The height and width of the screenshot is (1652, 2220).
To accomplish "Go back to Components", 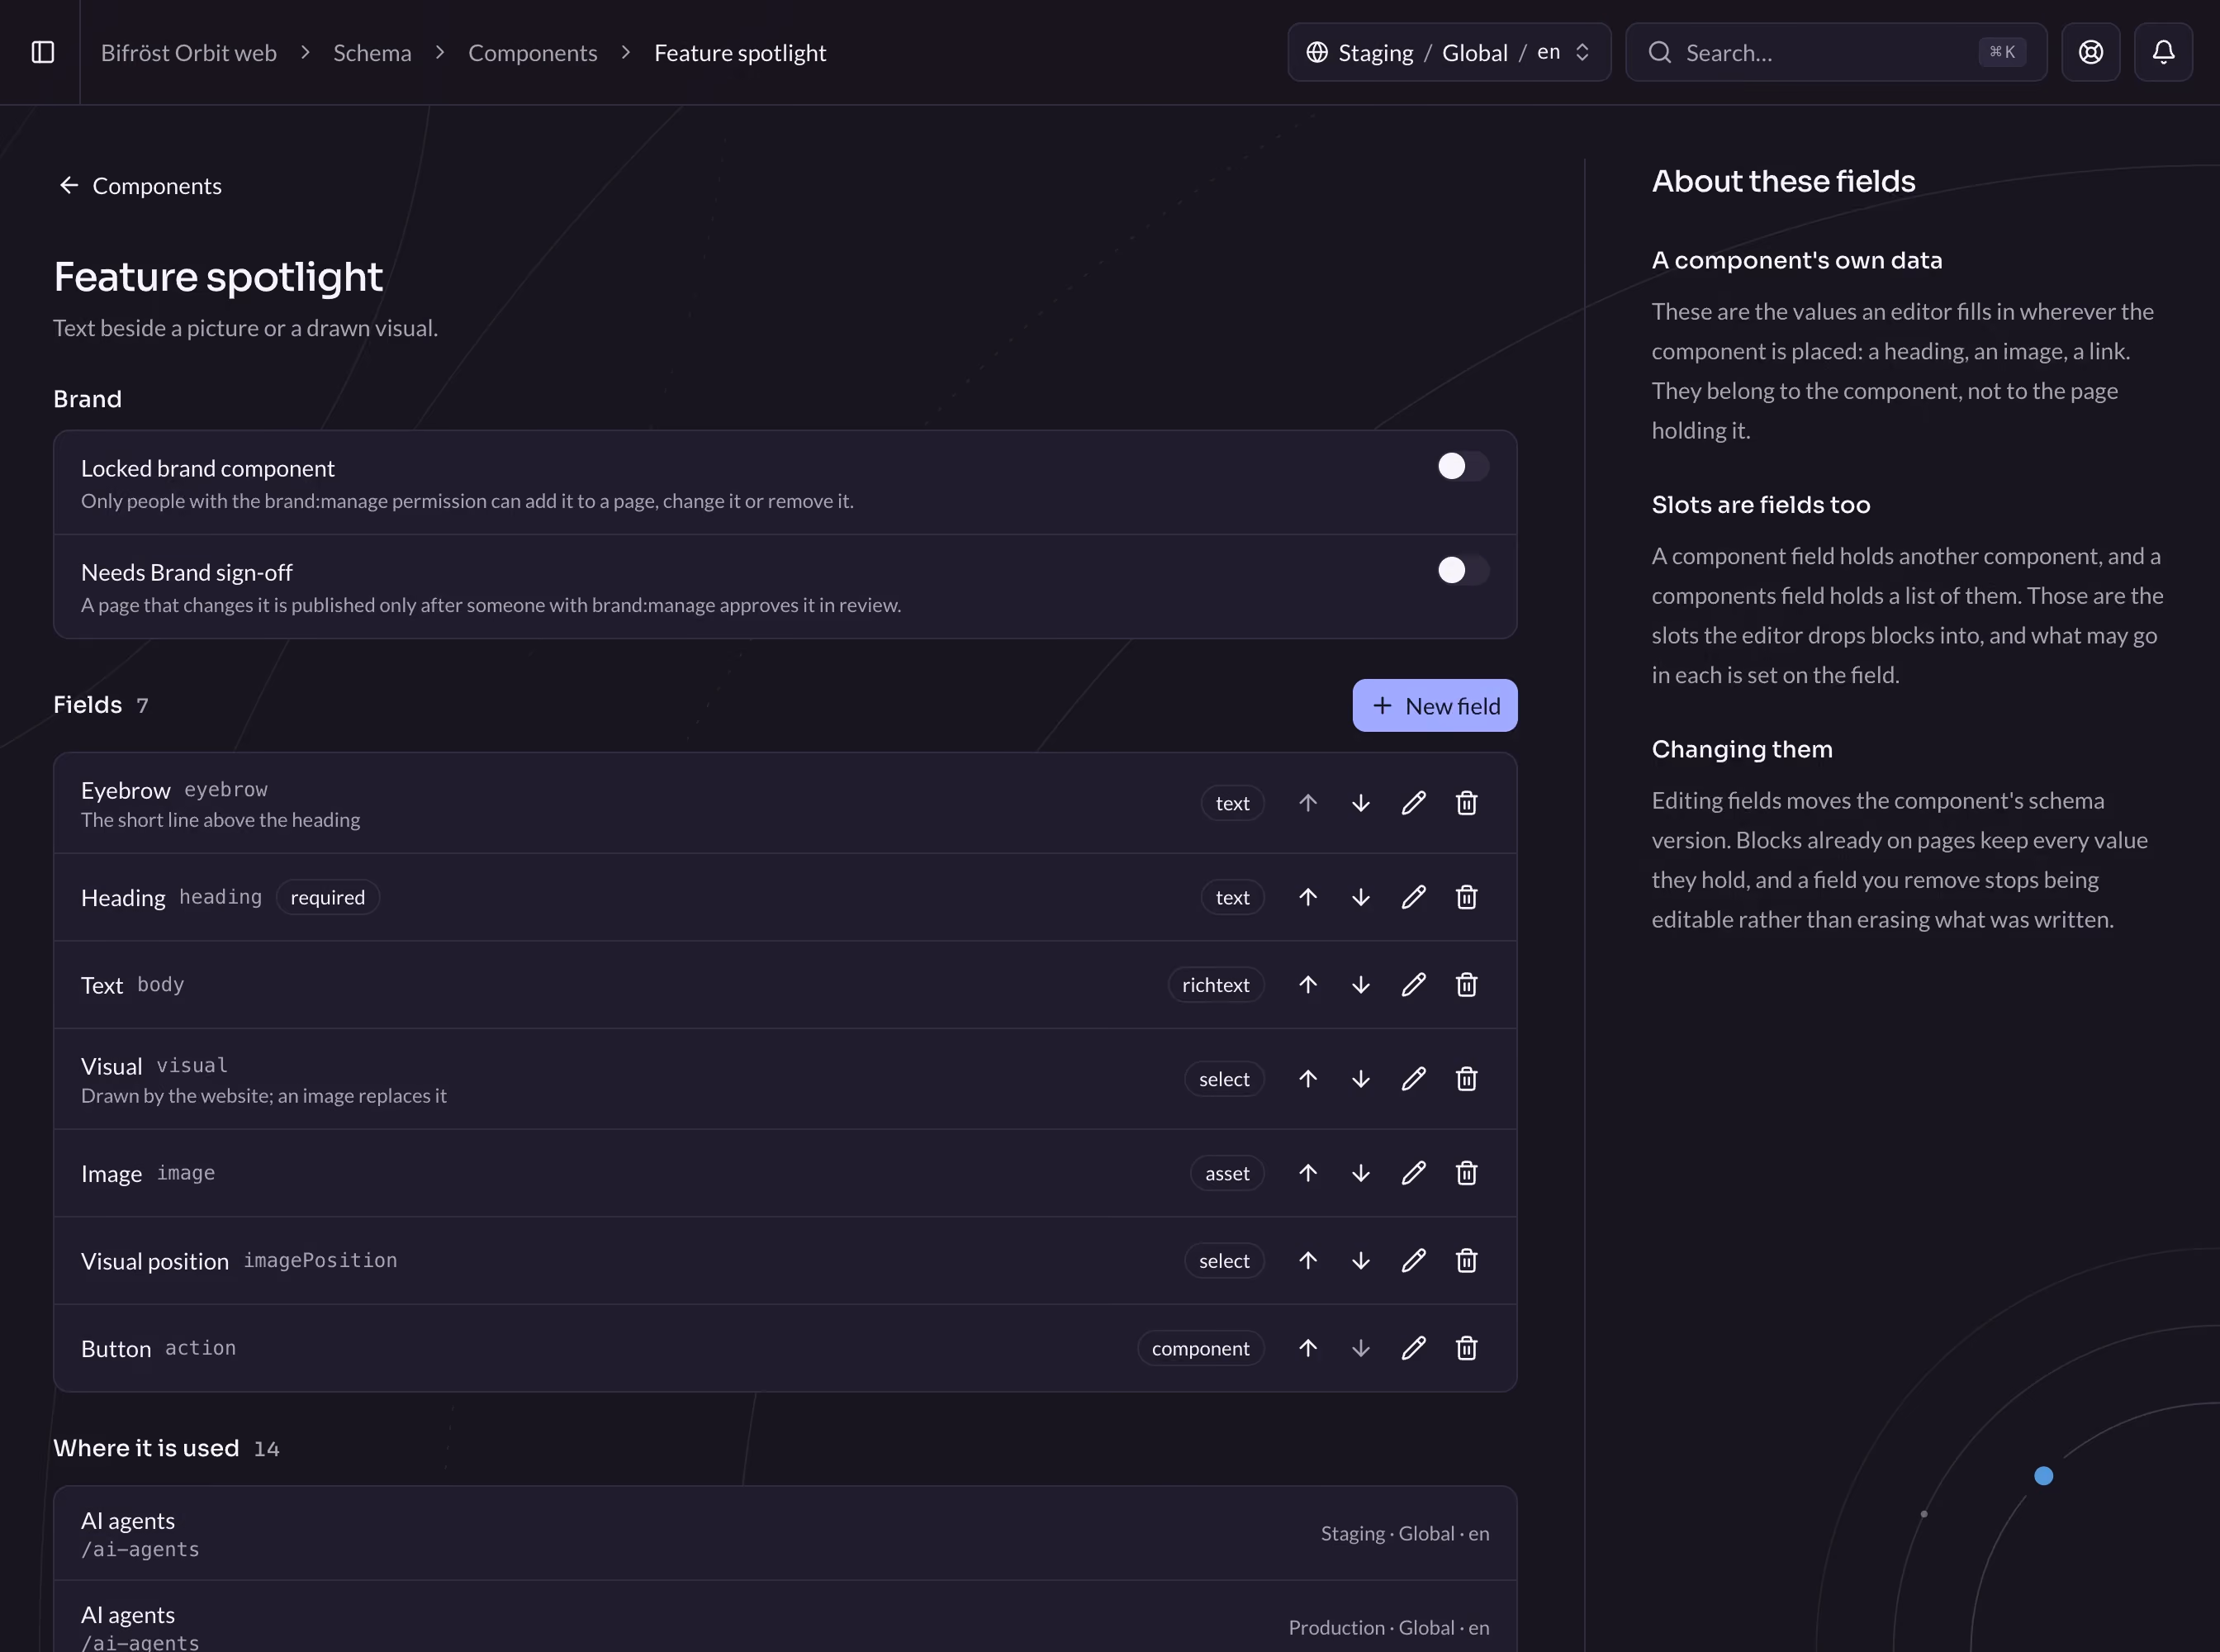I will pyautogui.click(x=139, y=186).
